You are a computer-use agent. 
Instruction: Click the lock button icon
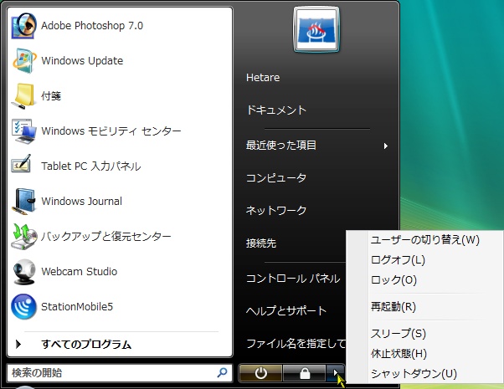pos(305,373)
